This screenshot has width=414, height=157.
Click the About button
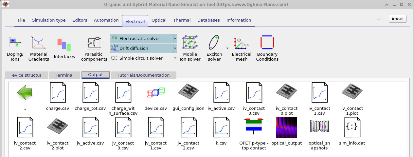point(397,19)
